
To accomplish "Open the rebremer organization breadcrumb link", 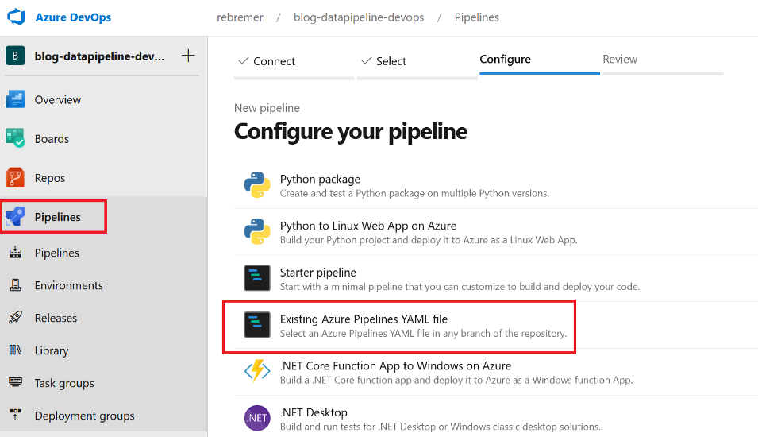I will pos(238,17).
